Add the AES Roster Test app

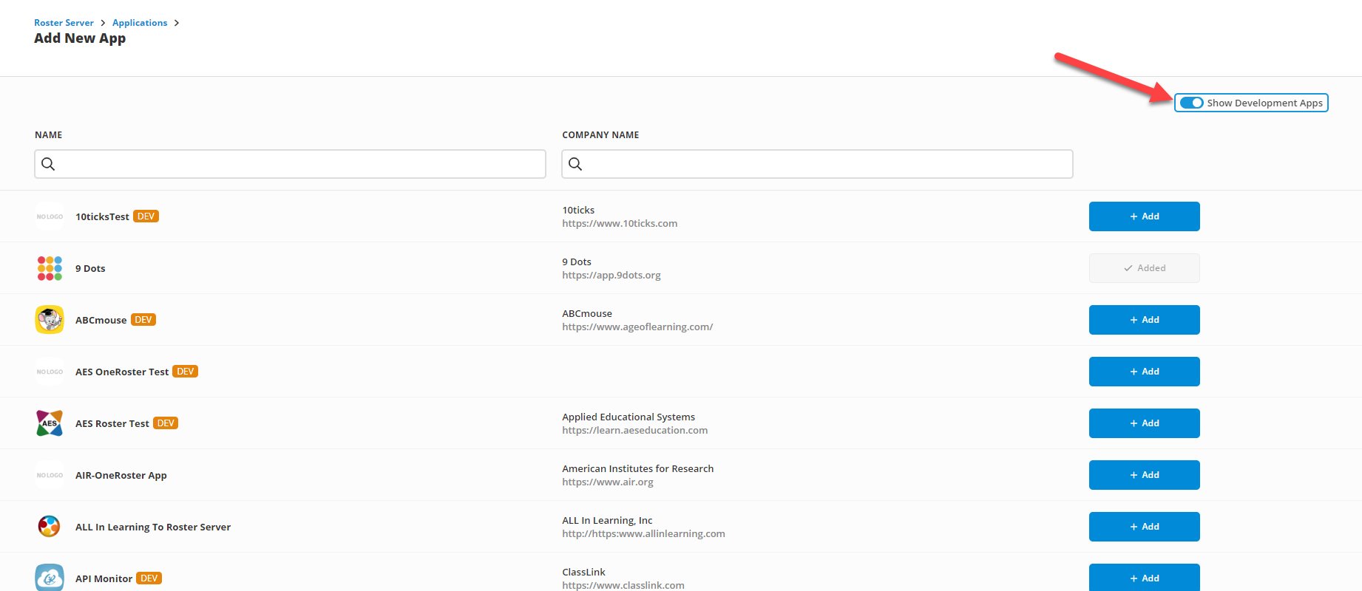point(1144,423)
